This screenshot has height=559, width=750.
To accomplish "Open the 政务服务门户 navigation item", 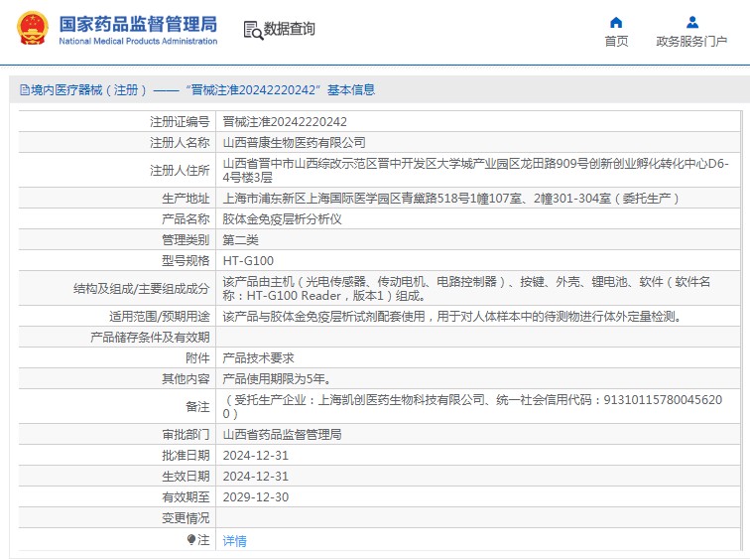I will coord(691,41).
